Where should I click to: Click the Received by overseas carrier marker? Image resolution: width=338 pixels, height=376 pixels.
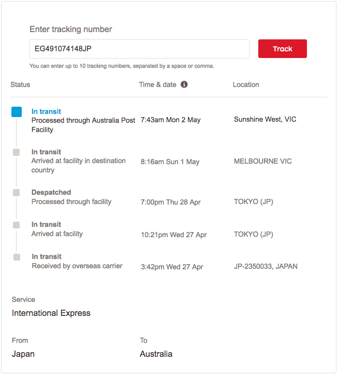click(17, 257)
